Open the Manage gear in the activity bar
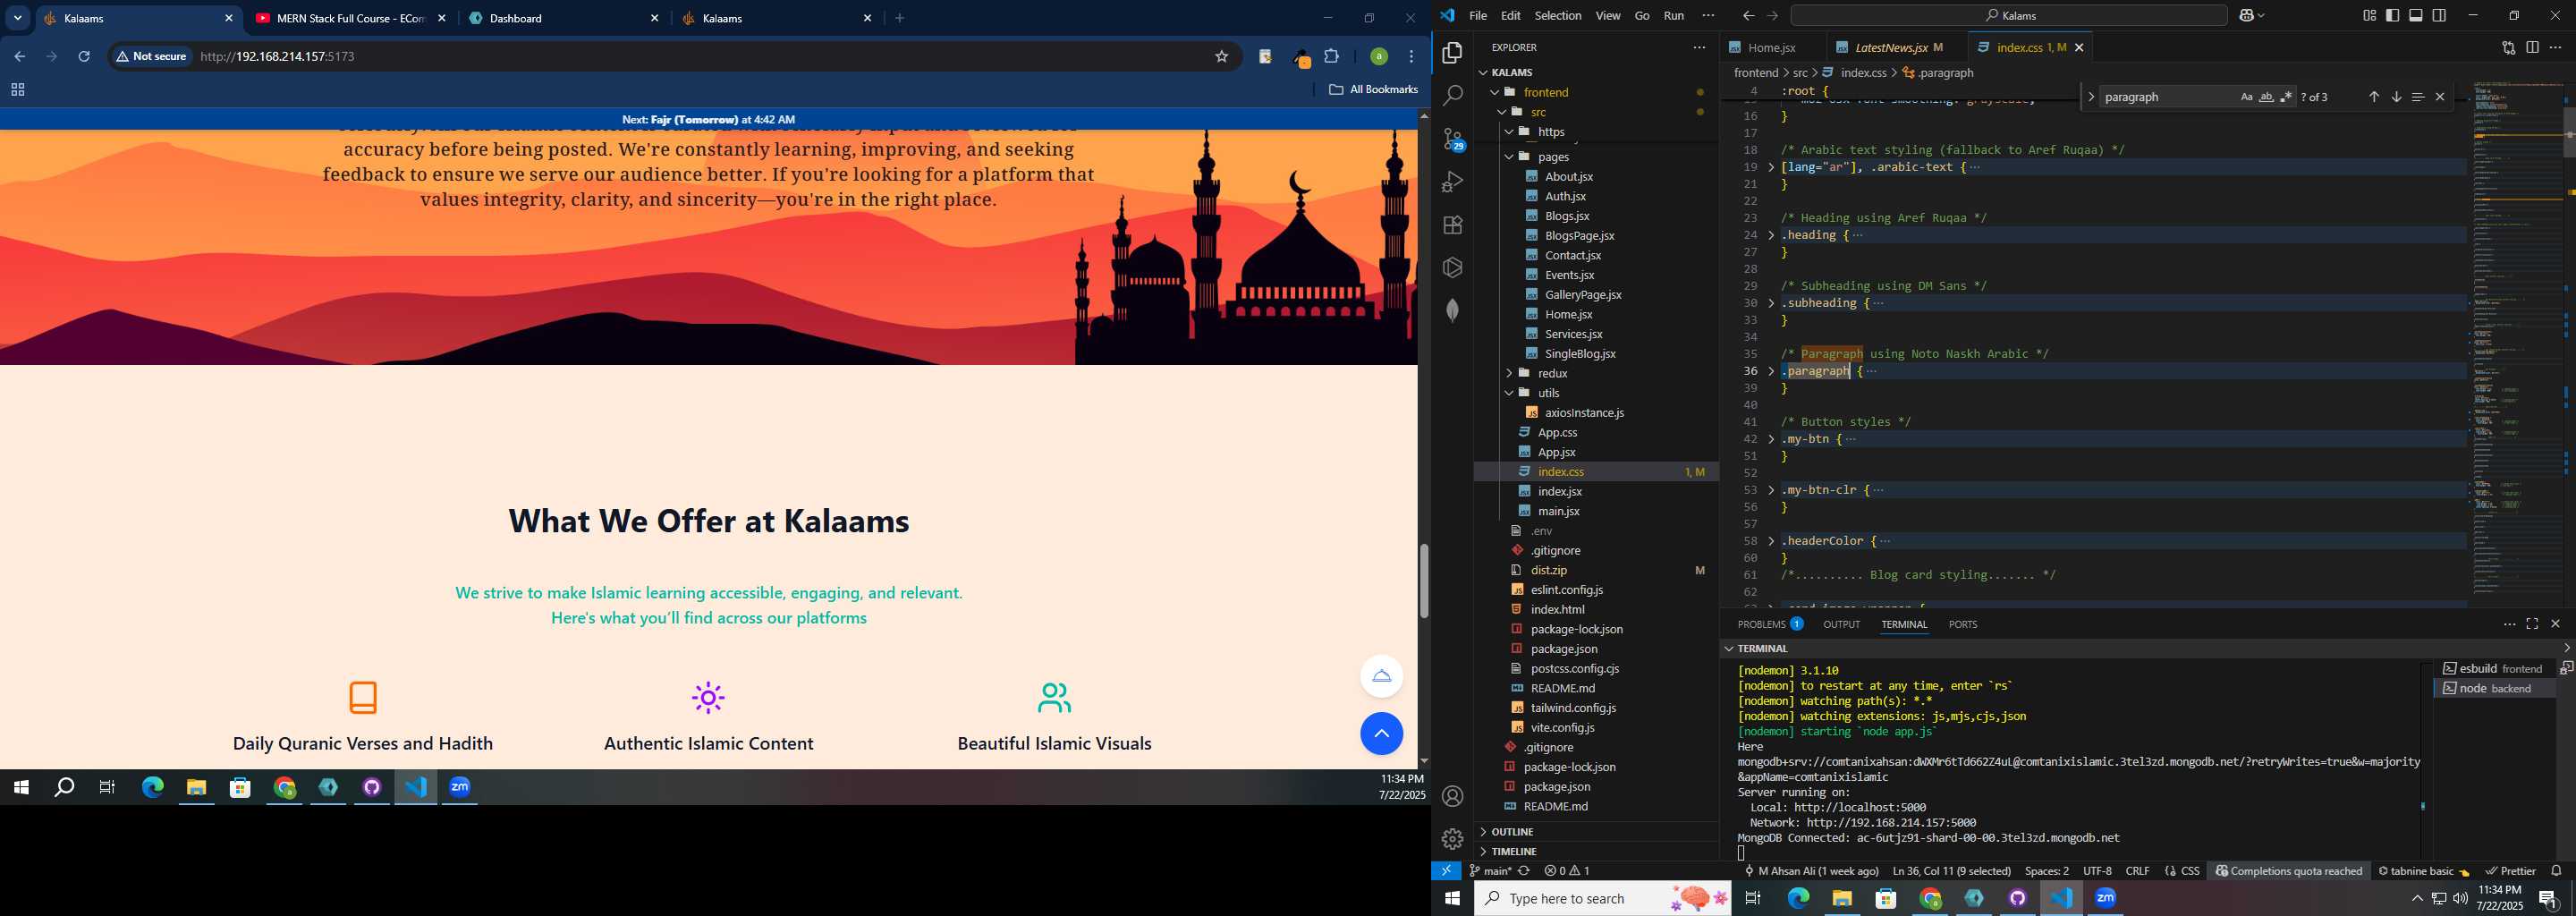Screen dimensions: 2576x916 coord(1452,838)
